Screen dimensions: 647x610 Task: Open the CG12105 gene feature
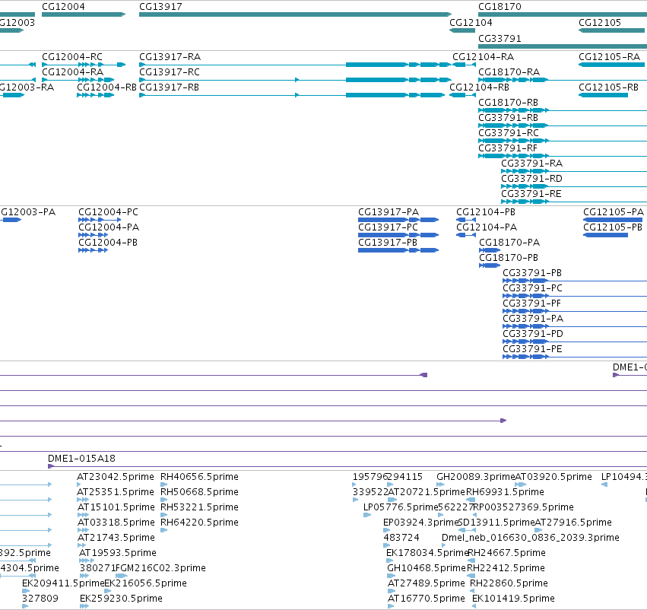pos(611,30)
